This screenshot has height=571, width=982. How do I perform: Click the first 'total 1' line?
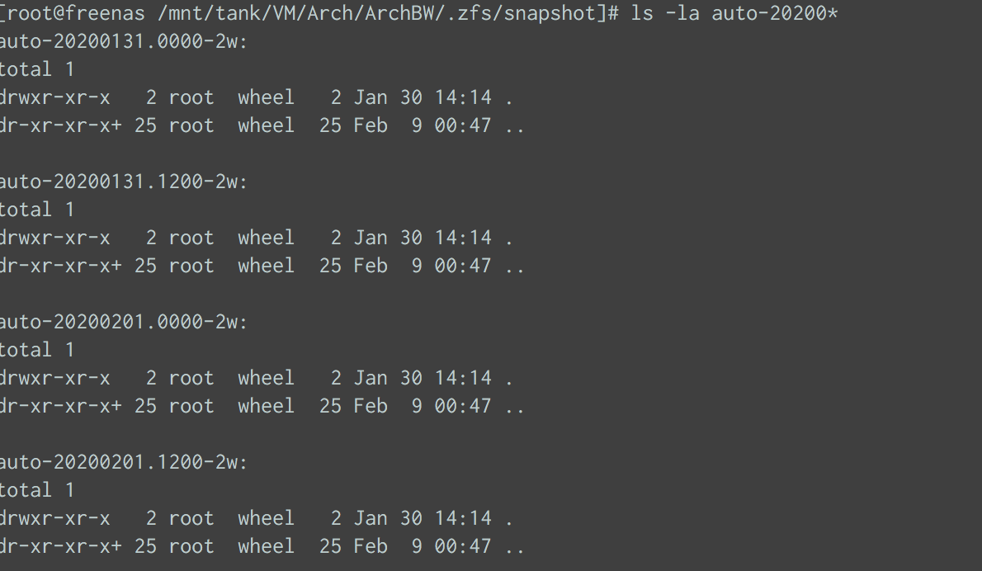coord(37,69)
